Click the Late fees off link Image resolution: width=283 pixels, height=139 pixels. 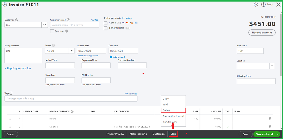[119, 57]
